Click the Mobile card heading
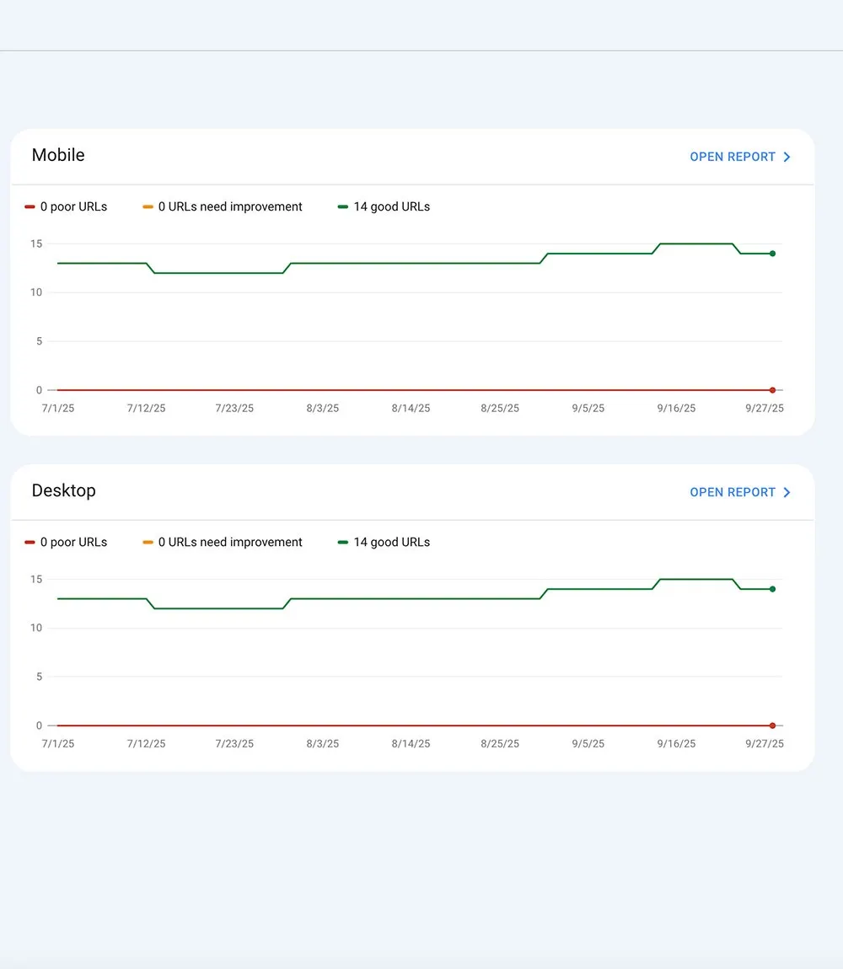The height and width of the screenshot is (969, 843). click(x=57, y=155)
